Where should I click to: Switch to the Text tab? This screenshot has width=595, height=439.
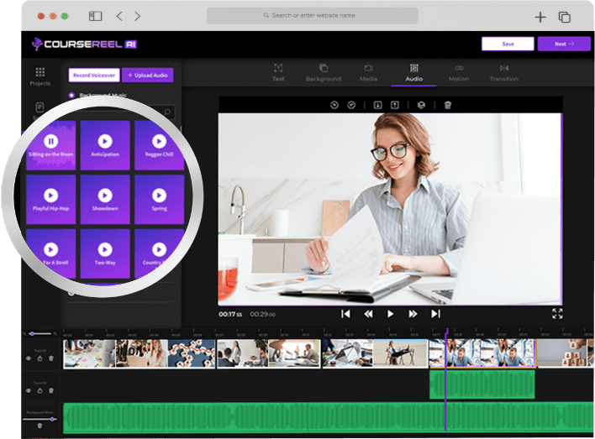click(278, 73)
